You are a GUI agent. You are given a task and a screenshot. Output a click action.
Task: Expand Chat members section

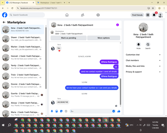(x=143, y=61)
